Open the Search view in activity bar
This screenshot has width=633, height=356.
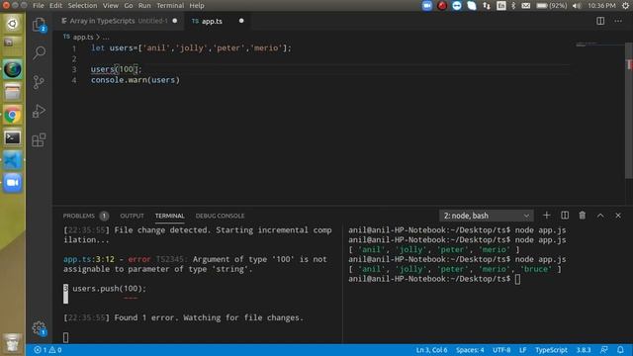coord(40,52)
